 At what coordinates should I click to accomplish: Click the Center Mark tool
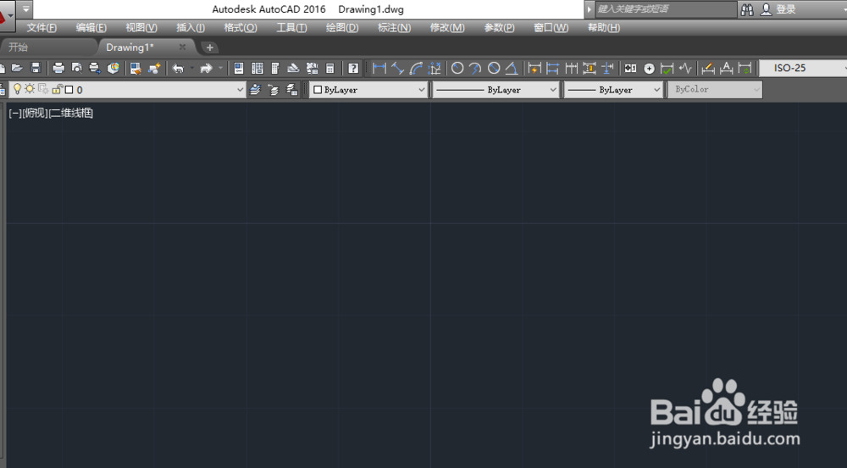(x=650, y=68)
